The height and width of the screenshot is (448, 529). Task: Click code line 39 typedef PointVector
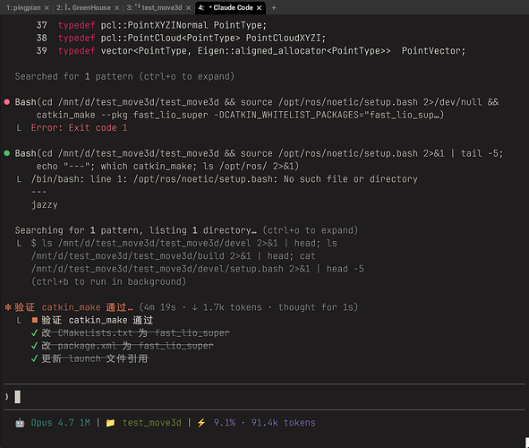click(x=251, y=51)
